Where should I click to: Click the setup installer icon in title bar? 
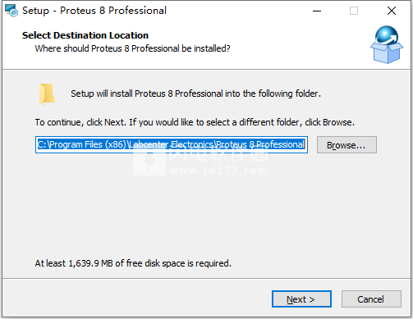click(11, 11)
